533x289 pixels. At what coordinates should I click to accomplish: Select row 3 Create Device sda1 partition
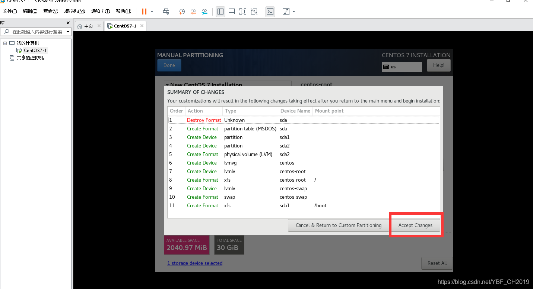pos(304,137)
